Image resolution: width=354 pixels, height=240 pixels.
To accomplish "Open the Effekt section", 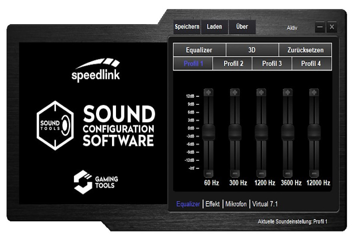I will coord(212,204).
